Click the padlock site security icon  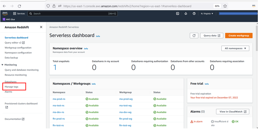(54, 6)
